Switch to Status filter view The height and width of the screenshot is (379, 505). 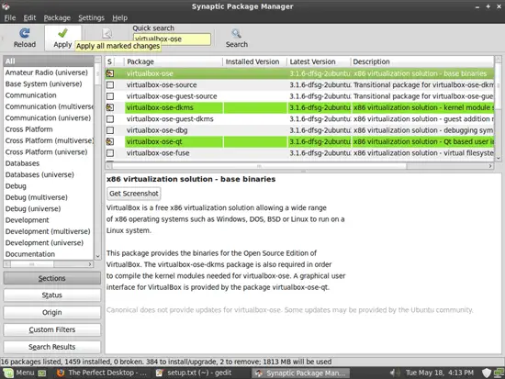51,295
